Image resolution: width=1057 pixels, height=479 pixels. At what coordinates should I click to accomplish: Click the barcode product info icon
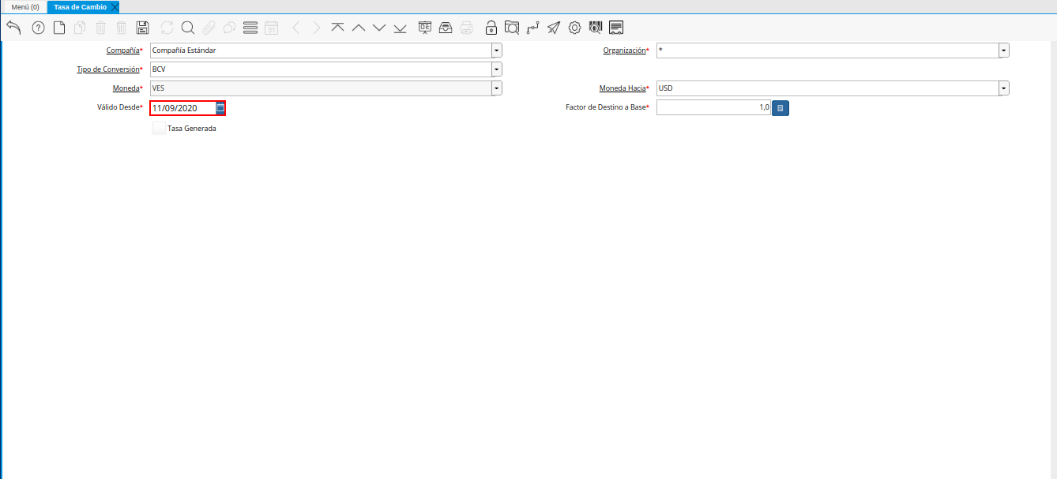tap(596, 28)
